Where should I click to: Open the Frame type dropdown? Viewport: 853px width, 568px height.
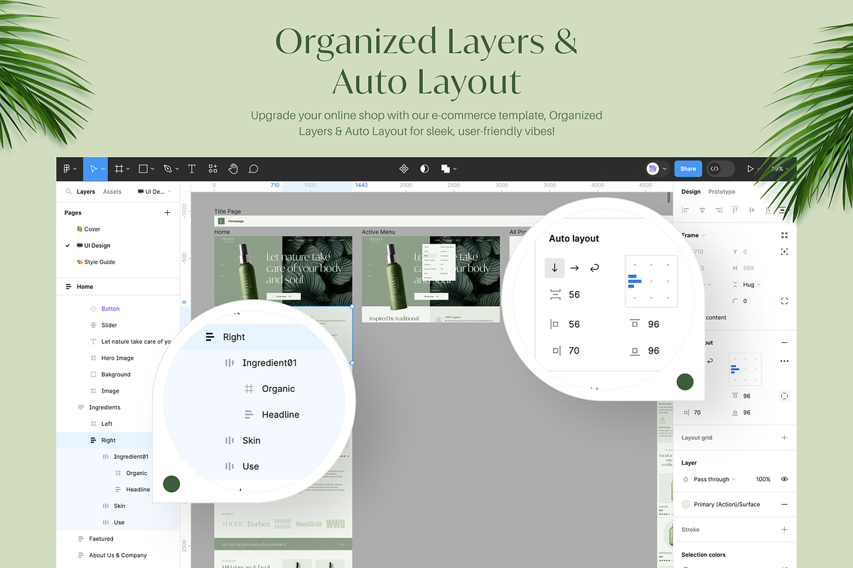(x=693, y=235)
